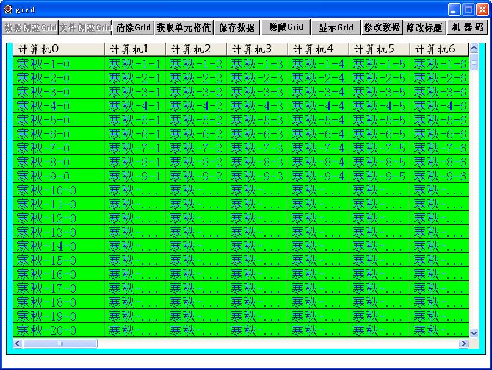Select cell 寒秋-8-0
Image resolution: width=492 pixels, height=370 pixels.
tap(59, 162)
